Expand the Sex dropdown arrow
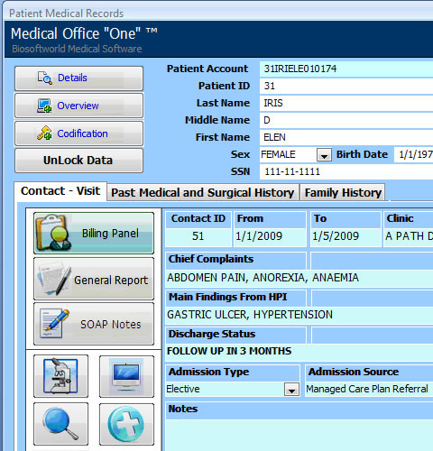This screenshot has width=433, height=451. click(324, 155)
